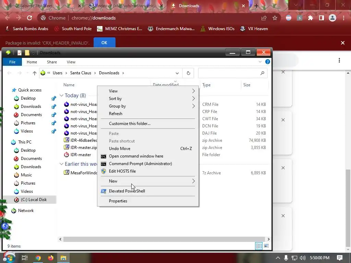Open View ribbon tab in Explorer
The height and width of the screenshot is (263, 351).
pos(71,62)
